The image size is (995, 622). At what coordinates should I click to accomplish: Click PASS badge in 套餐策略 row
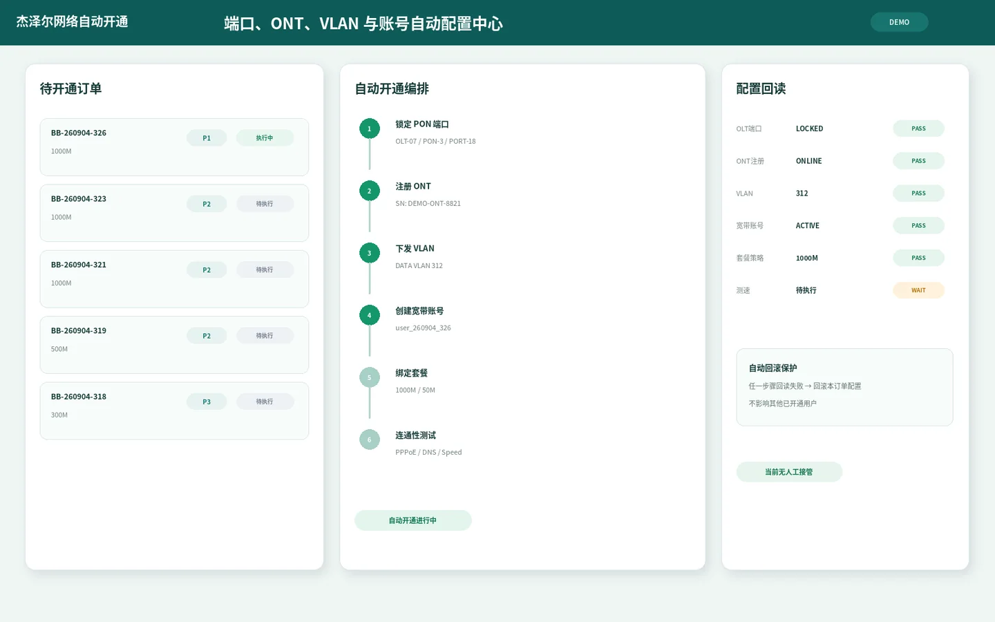click(918, 258)
